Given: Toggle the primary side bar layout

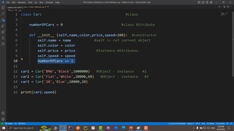Looking at the screenshot, I should 199,2.
